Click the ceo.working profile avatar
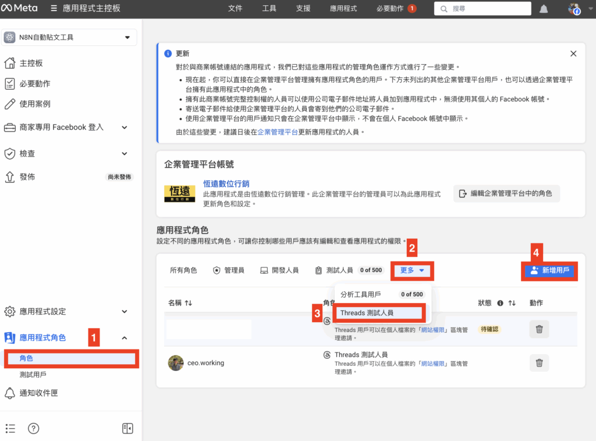The image size is (596, 441). 176,363
